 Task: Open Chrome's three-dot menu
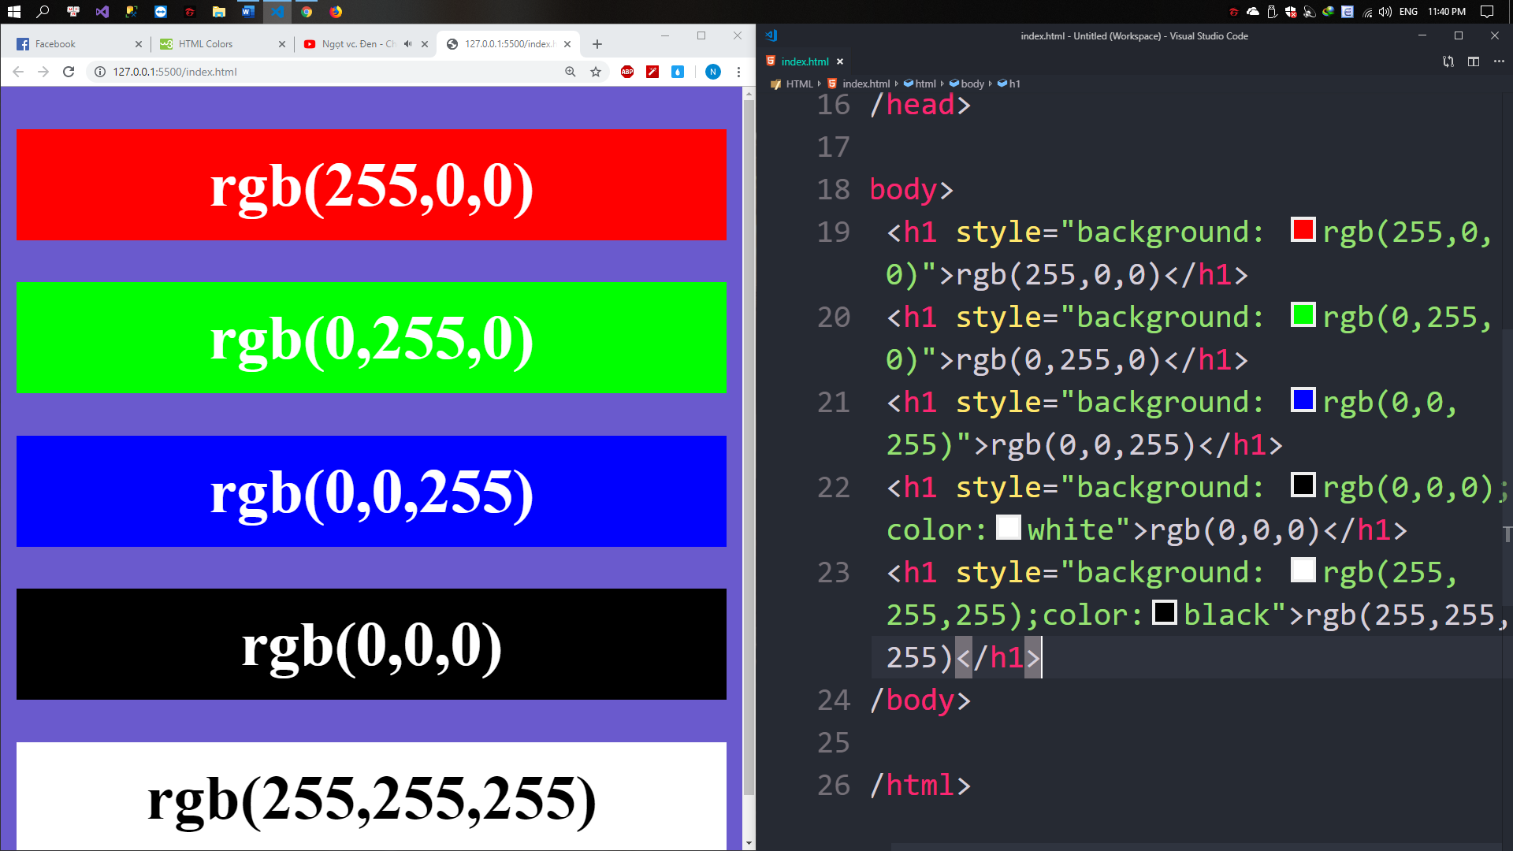[738, 72]
